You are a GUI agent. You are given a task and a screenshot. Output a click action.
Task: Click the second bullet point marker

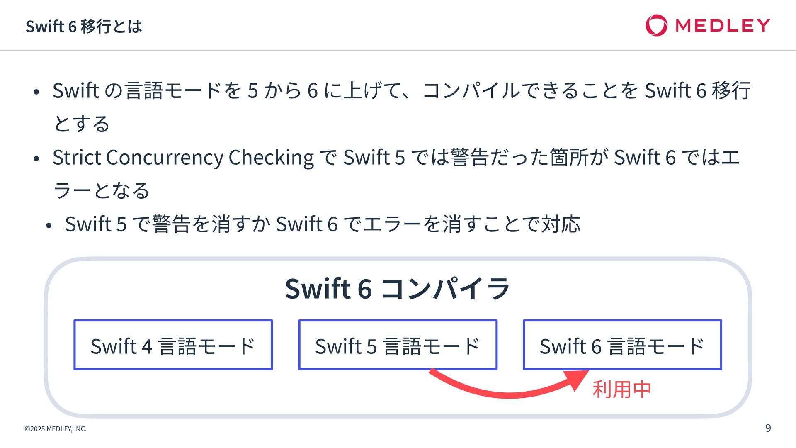click(x=36, y=158)
